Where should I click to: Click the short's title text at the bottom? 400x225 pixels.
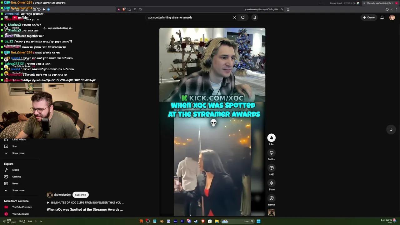(85, 210)
